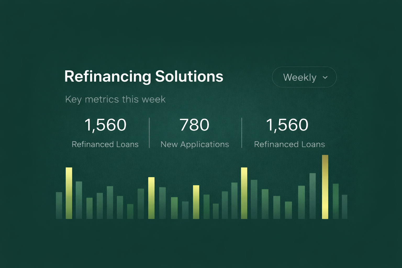Click the chevron beside Weekly
The width and height of the screenshot is (402, 268).
coord(325,77)
